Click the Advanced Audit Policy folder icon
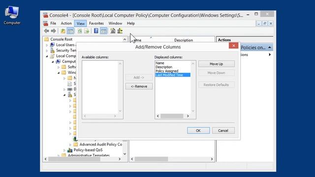This screenshot has width=315, height=177. pos(75,144)
